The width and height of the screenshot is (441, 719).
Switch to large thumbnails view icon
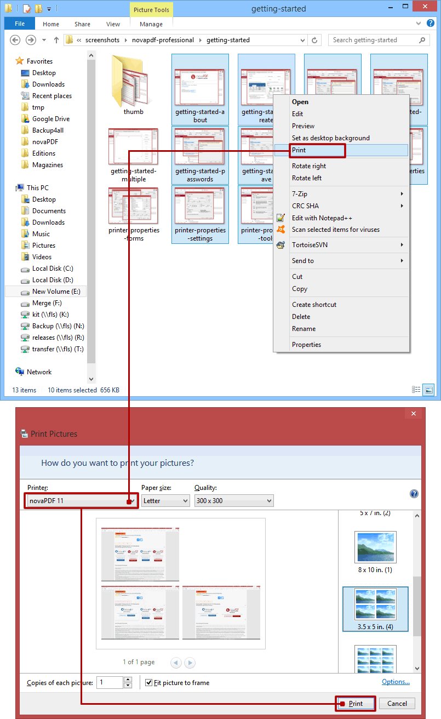[429, 390]
